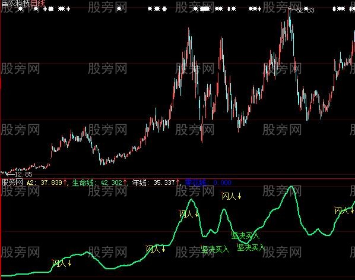Click the red arrow after 生命线 value 42.302
The image size is (355, 280).
(x=125, y=183)
